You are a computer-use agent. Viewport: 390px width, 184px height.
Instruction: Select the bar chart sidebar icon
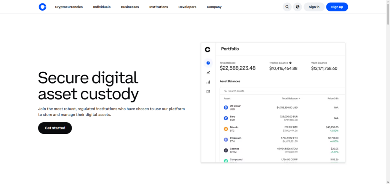(x=208, y=82)
